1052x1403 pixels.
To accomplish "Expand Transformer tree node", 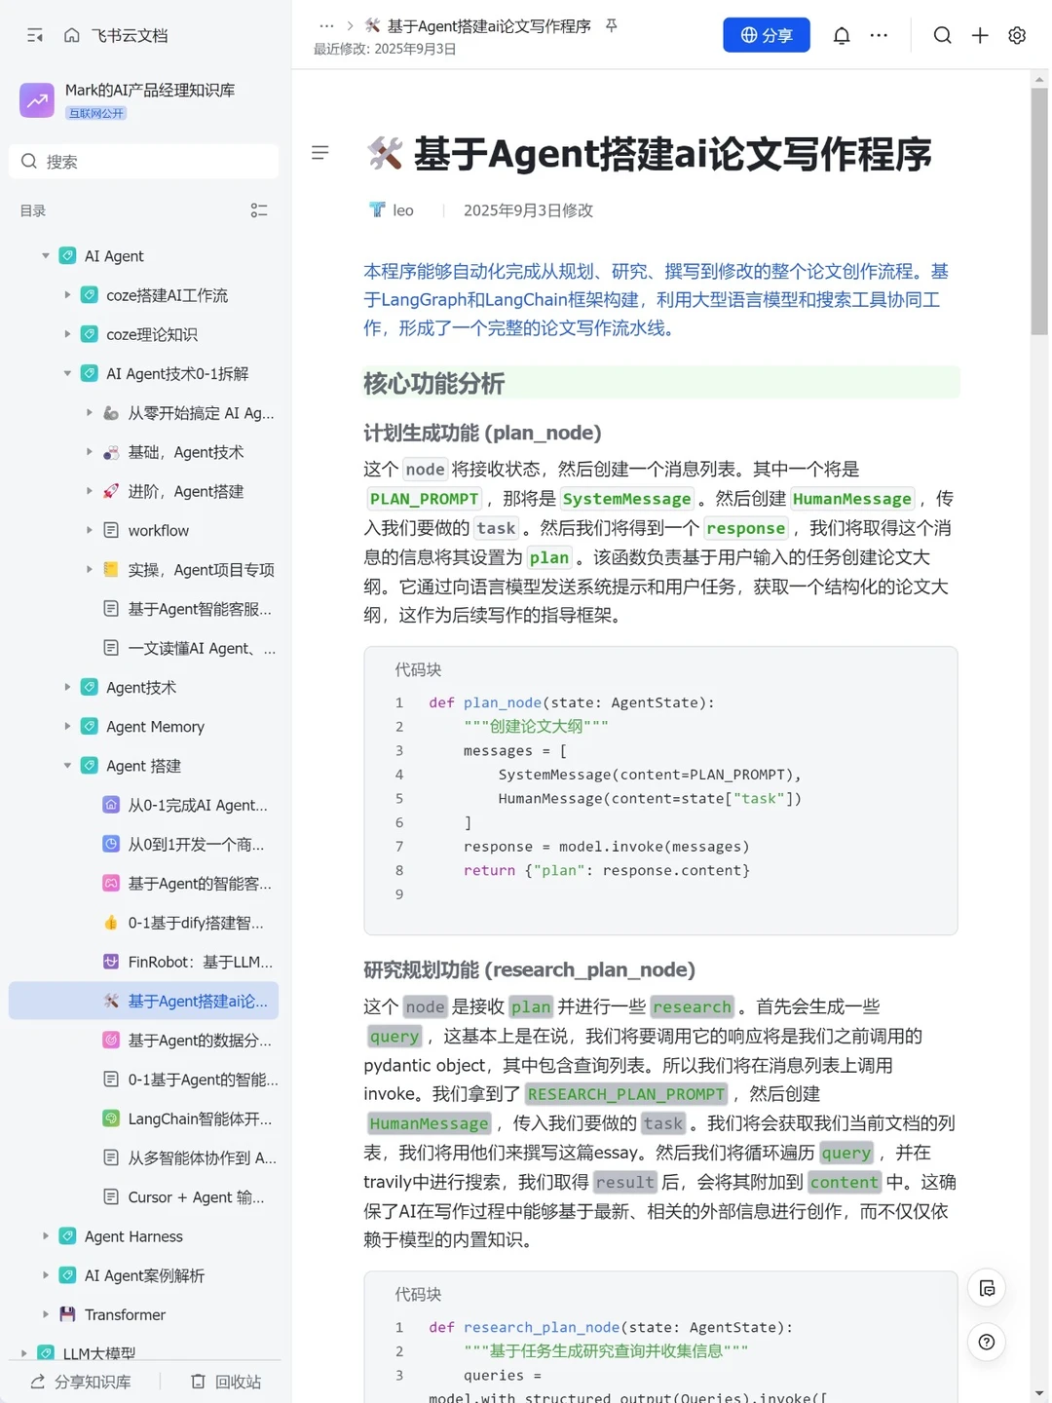I will 46,1314.
